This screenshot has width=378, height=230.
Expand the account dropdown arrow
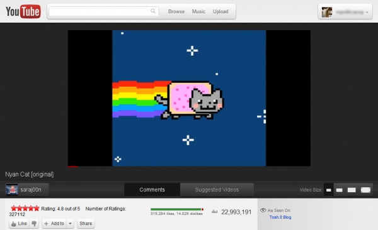coord(367,13)
